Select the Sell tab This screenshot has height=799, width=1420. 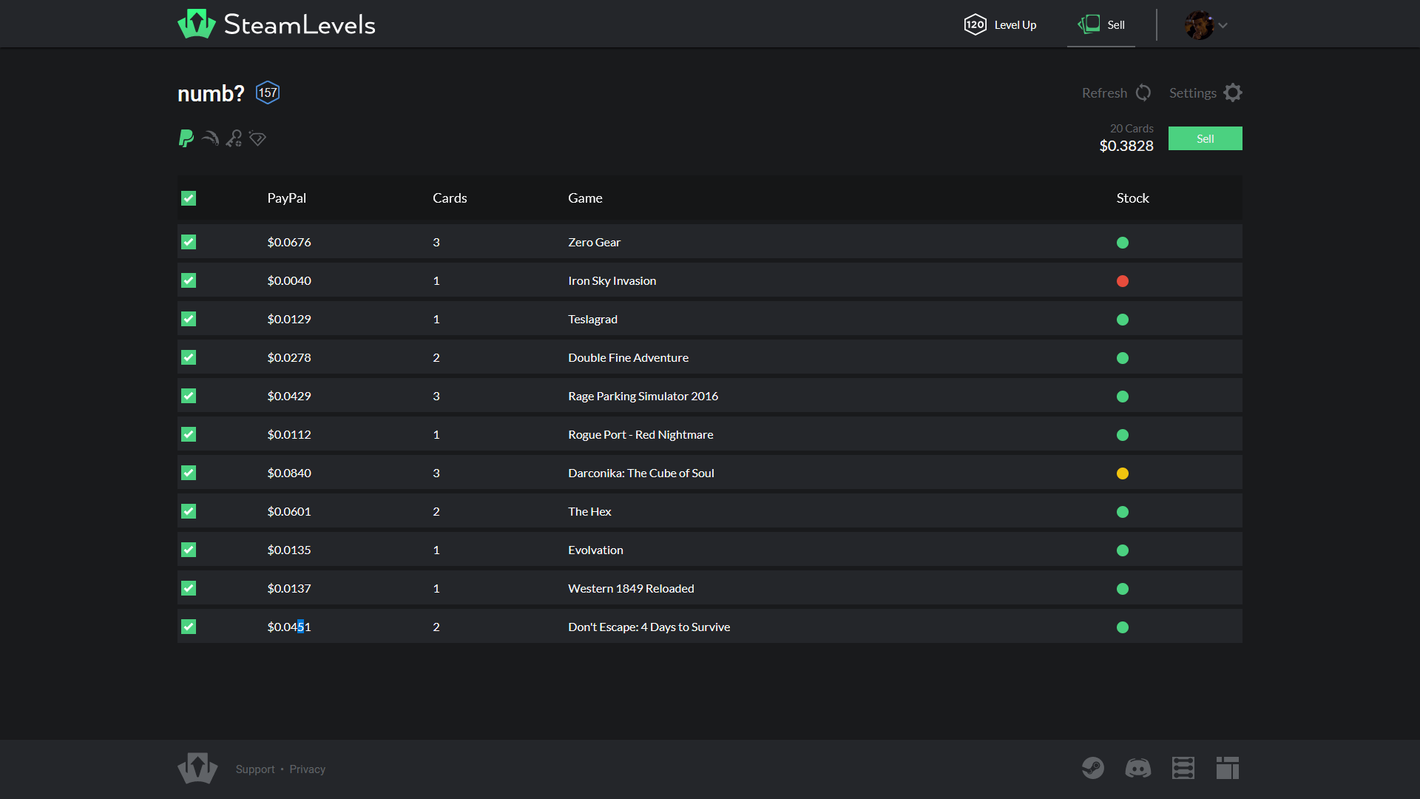click(x=1112, y=24)
